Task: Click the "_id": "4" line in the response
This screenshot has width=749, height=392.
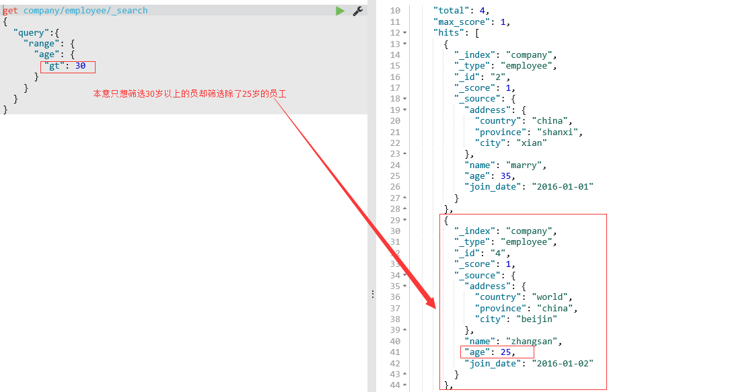Action: (482, 253)
